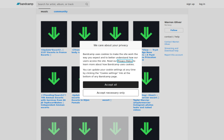Click the Warren Oliver artist name
The height and width of the screenshot is (140, 224).
173,22
